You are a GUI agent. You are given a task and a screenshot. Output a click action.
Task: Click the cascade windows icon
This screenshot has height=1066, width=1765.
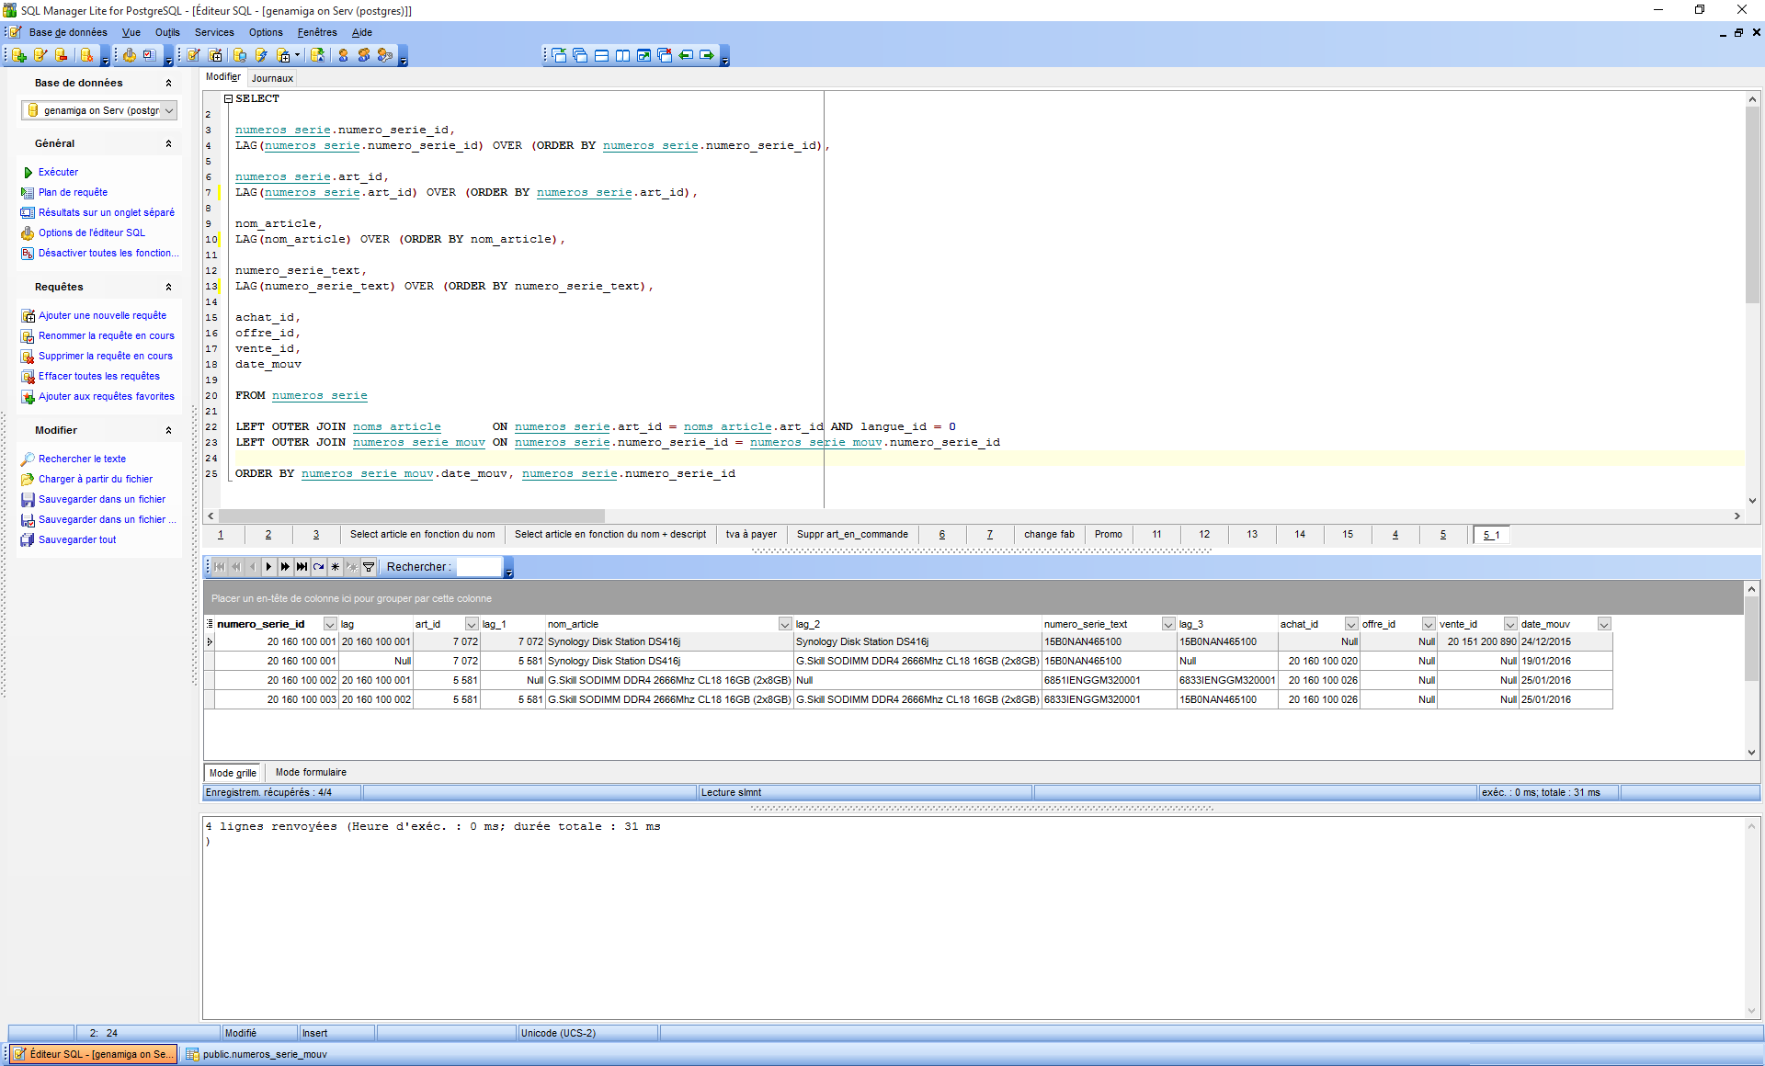tap(580, 55)
